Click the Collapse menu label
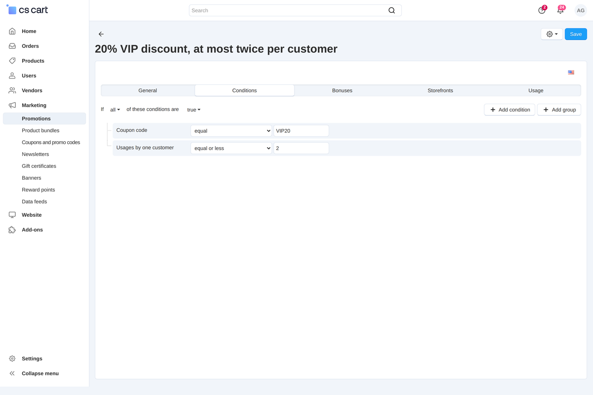This screenshot has height=395, width=593. 40,373
